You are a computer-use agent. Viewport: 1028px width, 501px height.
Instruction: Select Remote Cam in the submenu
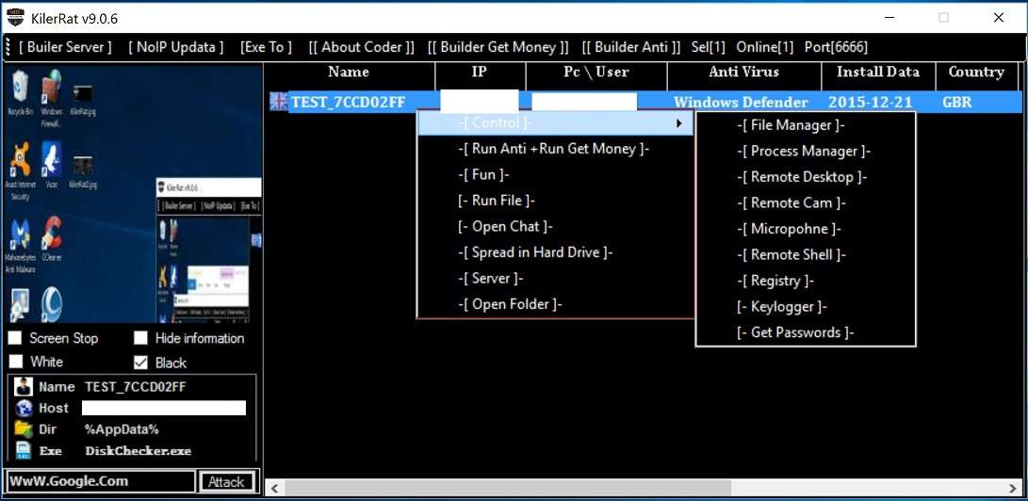(x=791, y=203)
